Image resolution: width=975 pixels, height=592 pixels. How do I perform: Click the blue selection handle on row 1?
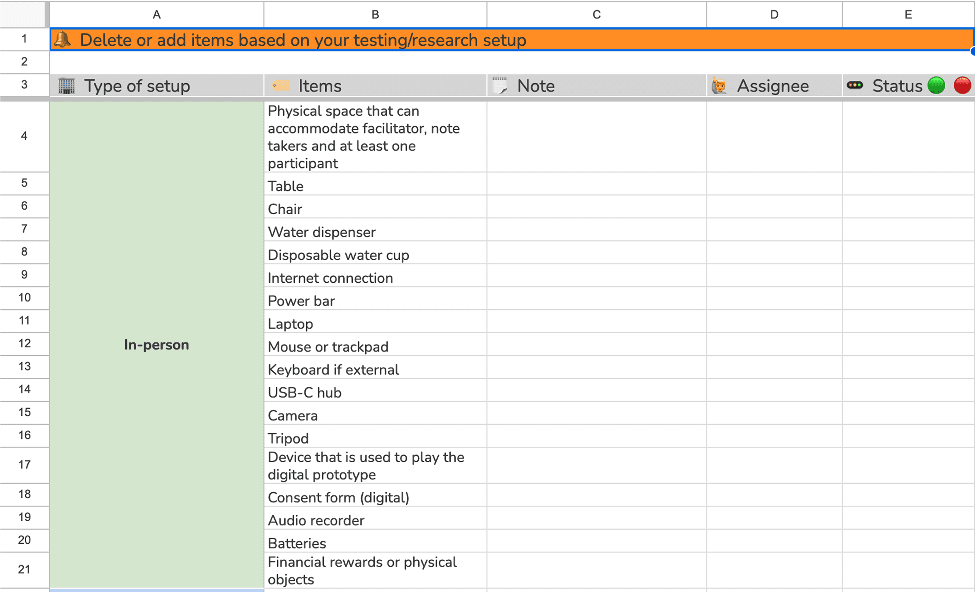click(x=973, y=51)
